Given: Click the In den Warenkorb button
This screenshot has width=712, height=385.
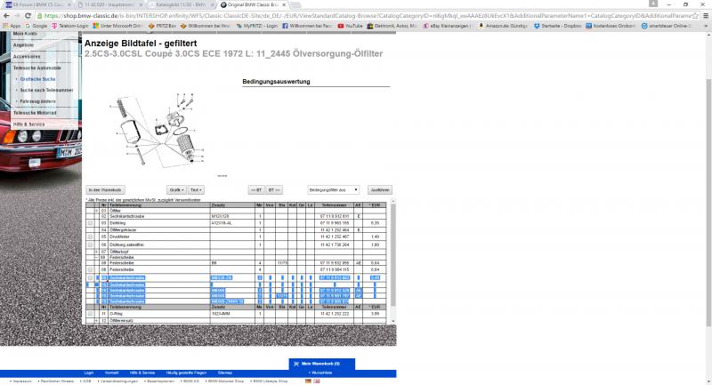Looking at the screenshot, I should pos(105,189).
